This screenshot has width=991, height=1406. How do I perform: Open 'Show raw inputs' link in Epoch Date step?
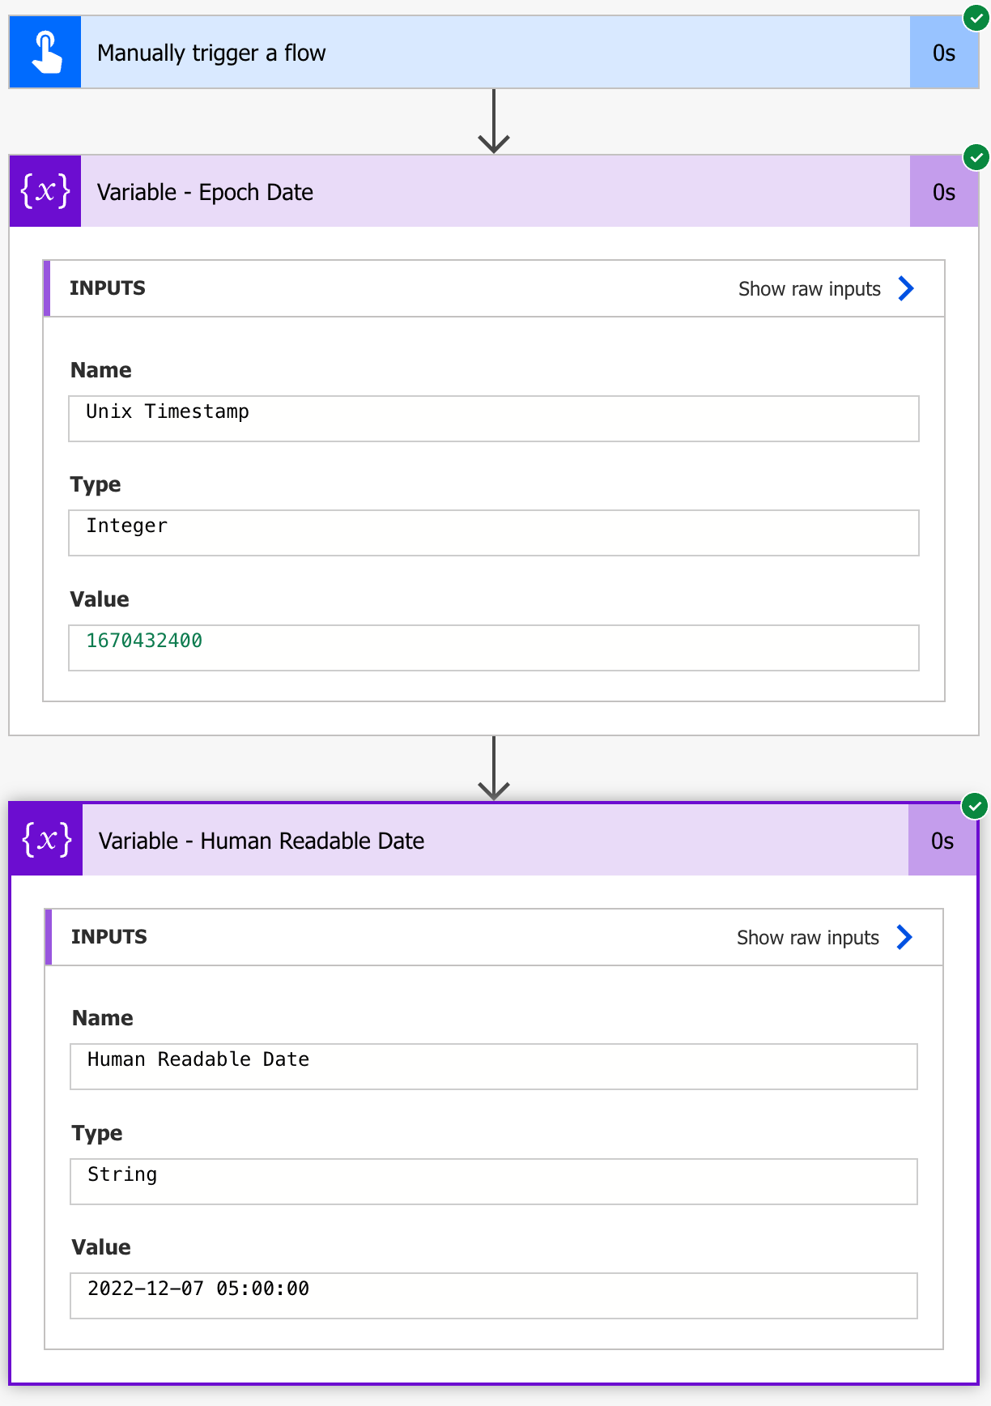pos(809,289)
